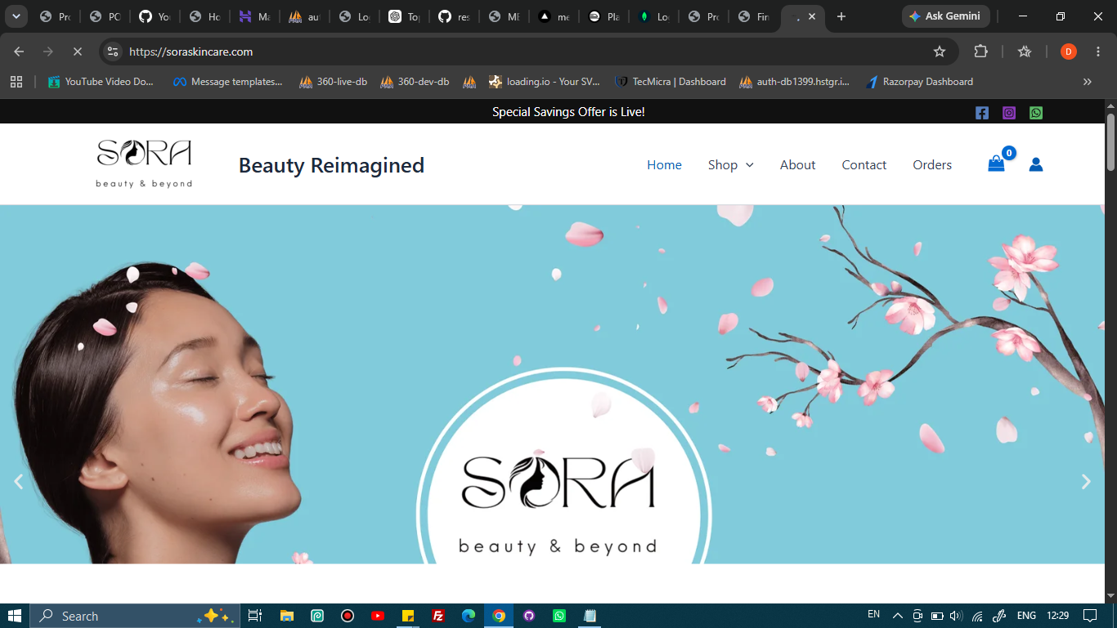Open the notification center icon
This screenshot has width=1117, height=628.
(1089, 616)
